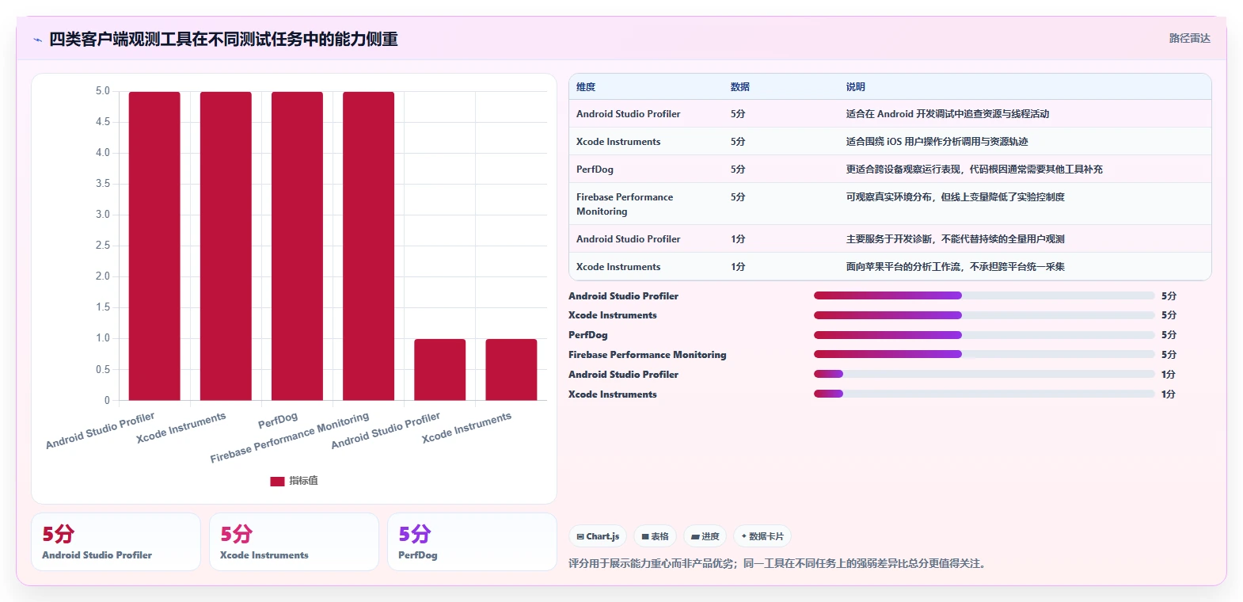This screenshot has height=602, width=1243.
Task: Click the Android Studio Profiler 5分 progress bar
Action: [x=984, y=295]
